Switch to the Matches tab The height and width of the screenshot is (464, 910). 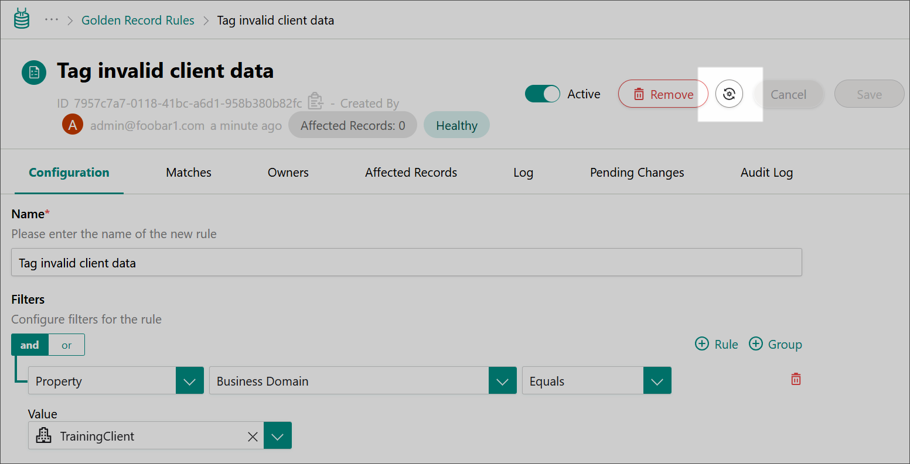coord(189,173)
